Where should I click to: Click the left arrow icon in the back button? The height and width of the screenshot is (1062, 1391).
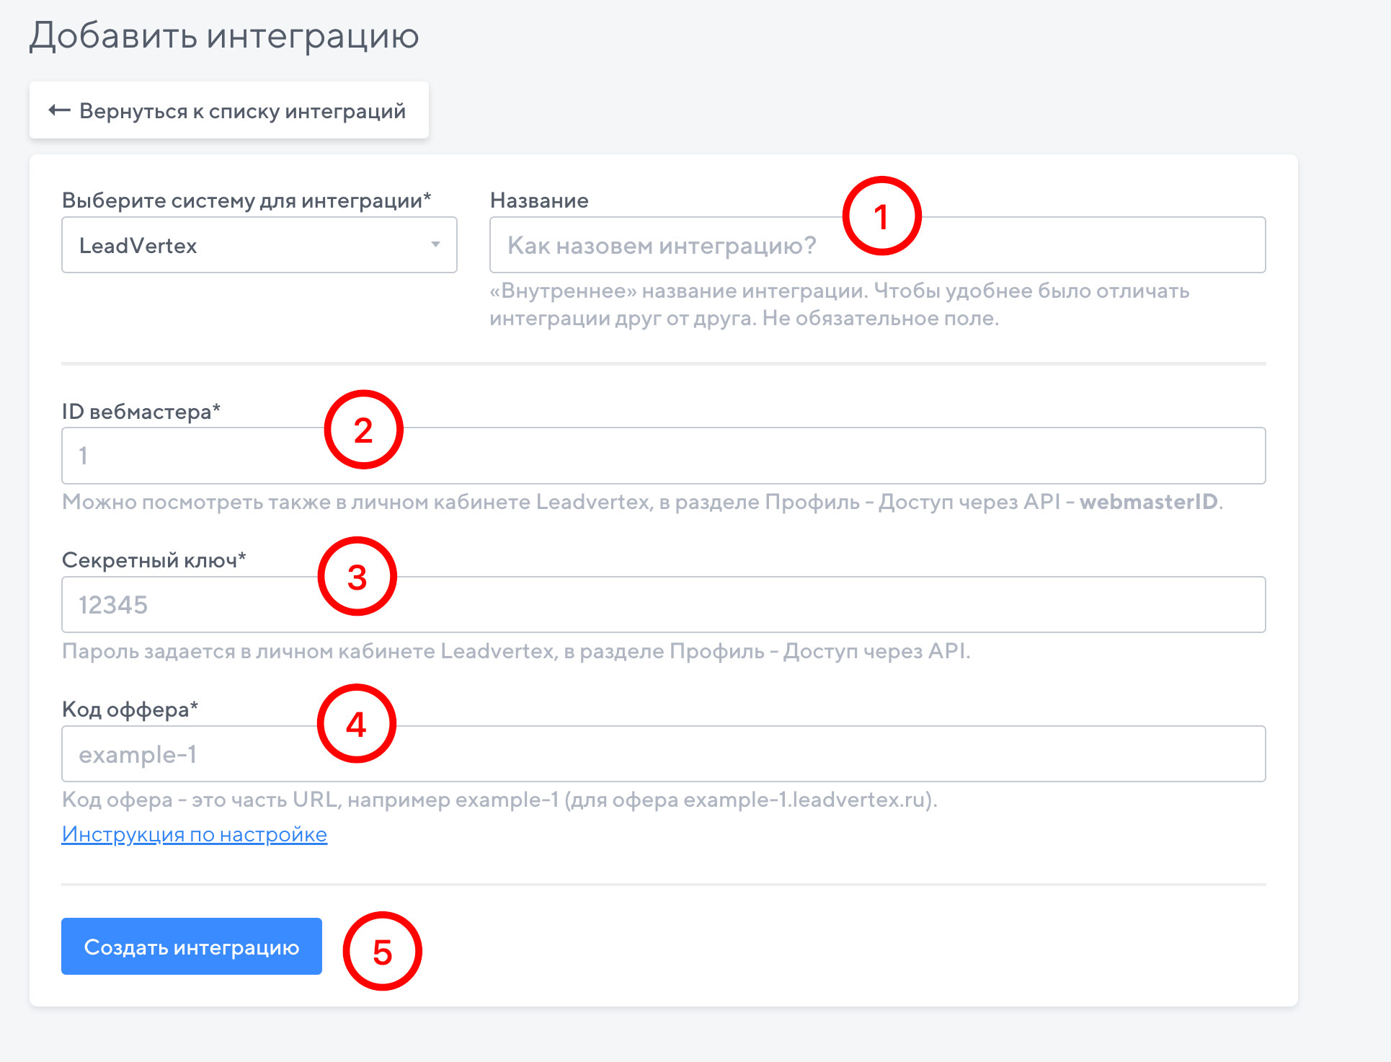(x=59, y=110)
